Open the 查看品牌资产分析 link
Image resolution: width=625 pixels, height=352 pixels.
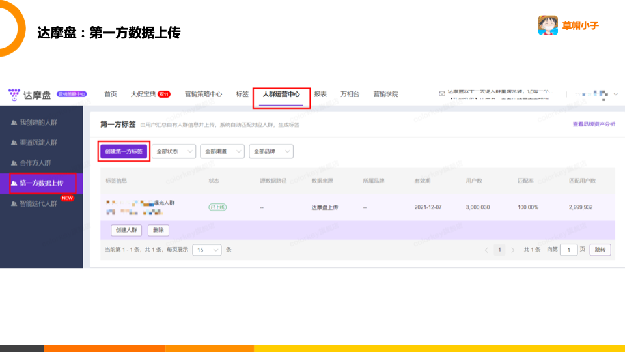click(x=594, y=124)
